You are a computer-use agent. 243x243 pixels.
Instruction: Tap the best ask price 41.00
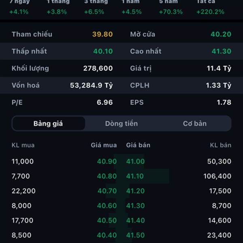coord(135,162)
